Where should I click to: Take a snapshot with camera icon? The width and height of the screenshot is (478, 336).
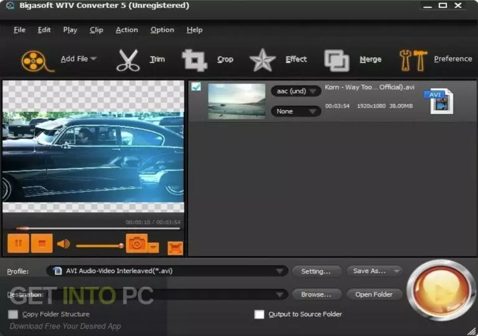point(136,243)
